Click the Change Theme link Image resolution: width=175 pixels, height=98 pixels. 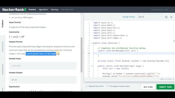click(x=129, y=17)
